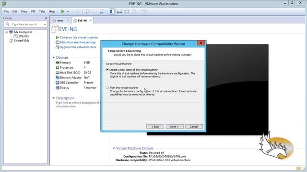
Task: Click Edit virtual machine settings link
Action: (78, 43)
